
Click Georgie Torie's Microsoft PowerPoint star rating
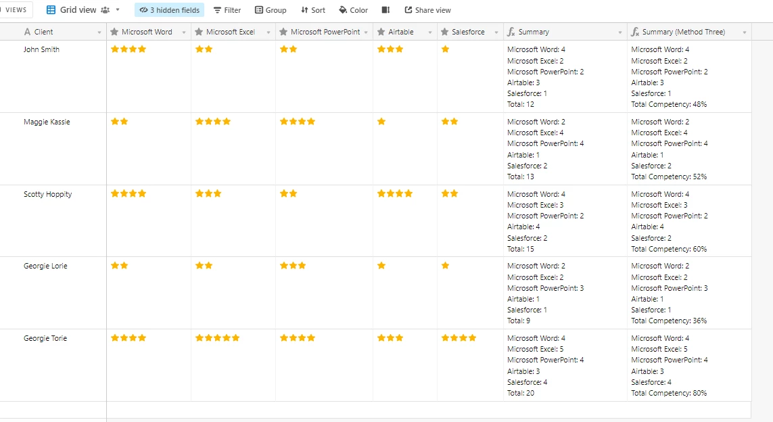click(298, 337)
